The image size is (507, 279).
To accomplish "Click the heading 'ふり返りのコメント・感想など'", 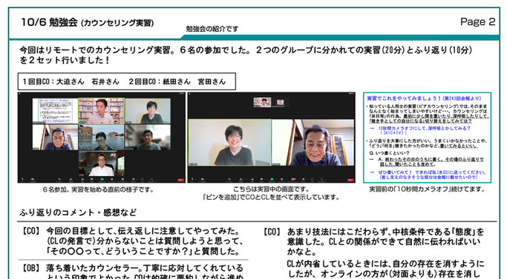I will (78, 212).
